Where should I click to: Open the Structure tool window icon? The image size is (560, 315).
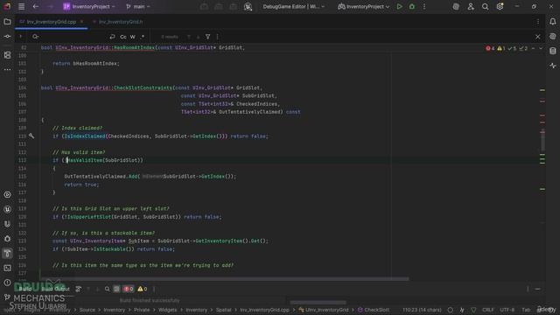(x=7, y=55)
